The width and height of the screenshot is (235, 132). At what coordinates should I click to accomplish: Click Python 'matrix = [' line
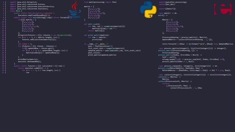[x=89, y=7]
